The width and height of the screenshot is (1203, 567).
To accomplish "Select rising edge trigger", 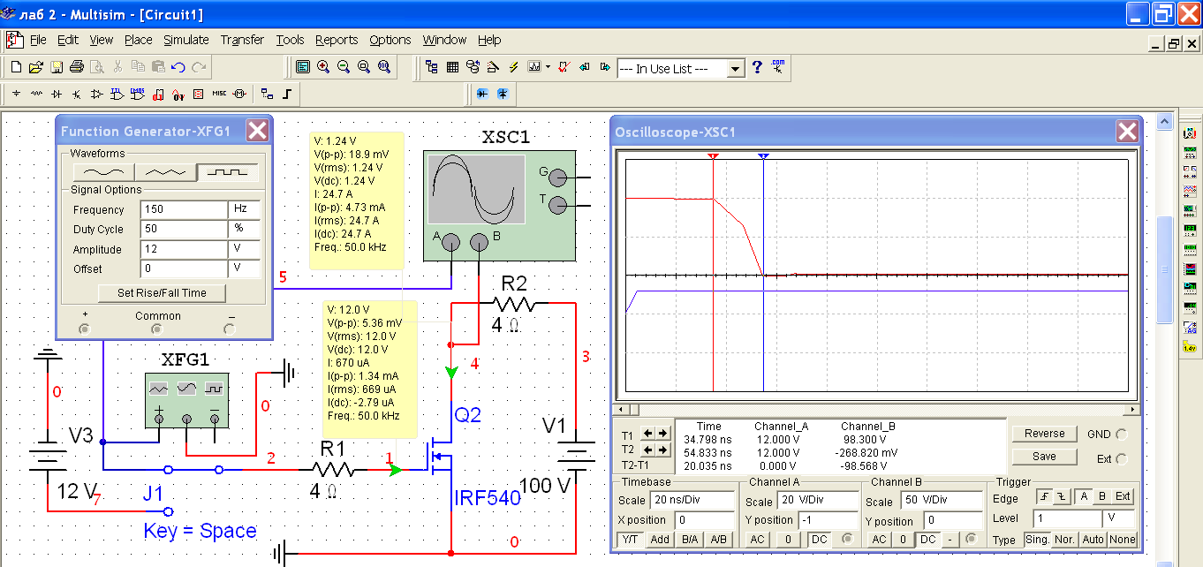I will (x=1045, y=496).
